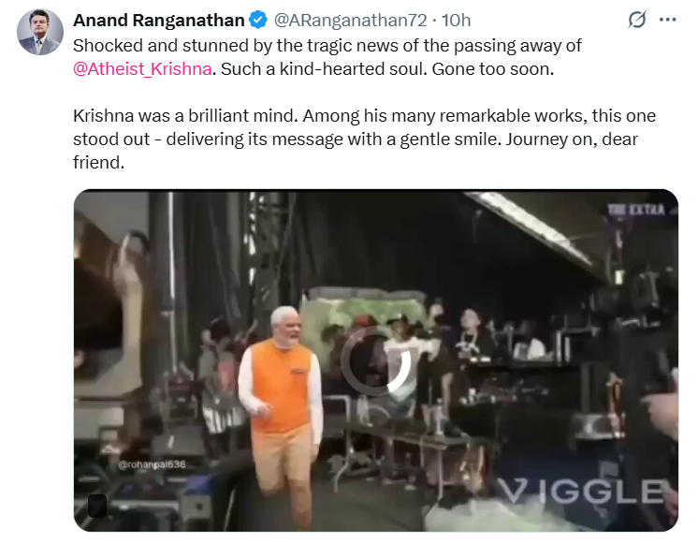Image resolution: width=698 pixels, height=542 pixels.
Task: Open the Grok explain-post icon
Action: click(637, 20)
